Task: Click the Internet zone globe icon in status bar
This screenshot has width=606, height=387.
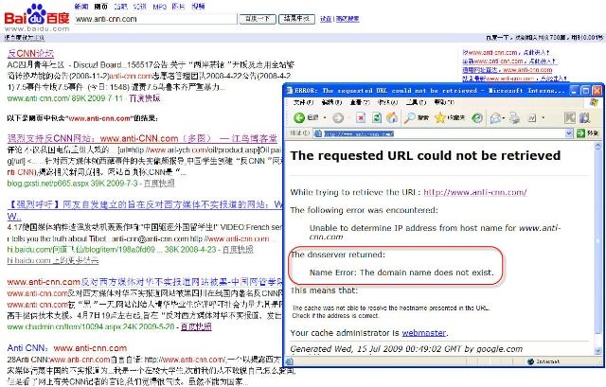Action: [x=531, y=361]
